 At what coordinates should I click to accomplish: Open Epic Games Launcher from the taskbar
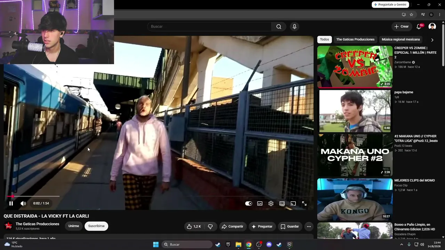228,244
